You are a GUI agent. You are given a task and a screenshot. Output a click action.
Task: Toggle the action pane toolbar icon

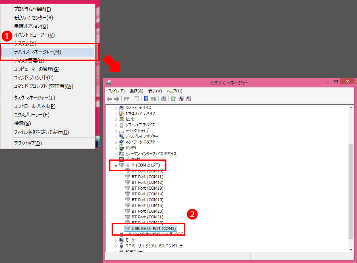pyautogui.click(x=154, y=99)
